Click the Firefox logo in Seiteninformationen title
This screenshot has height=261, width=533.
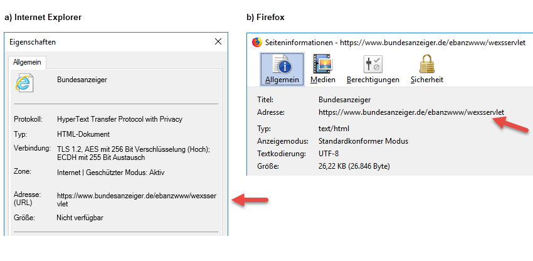point(257,42)
